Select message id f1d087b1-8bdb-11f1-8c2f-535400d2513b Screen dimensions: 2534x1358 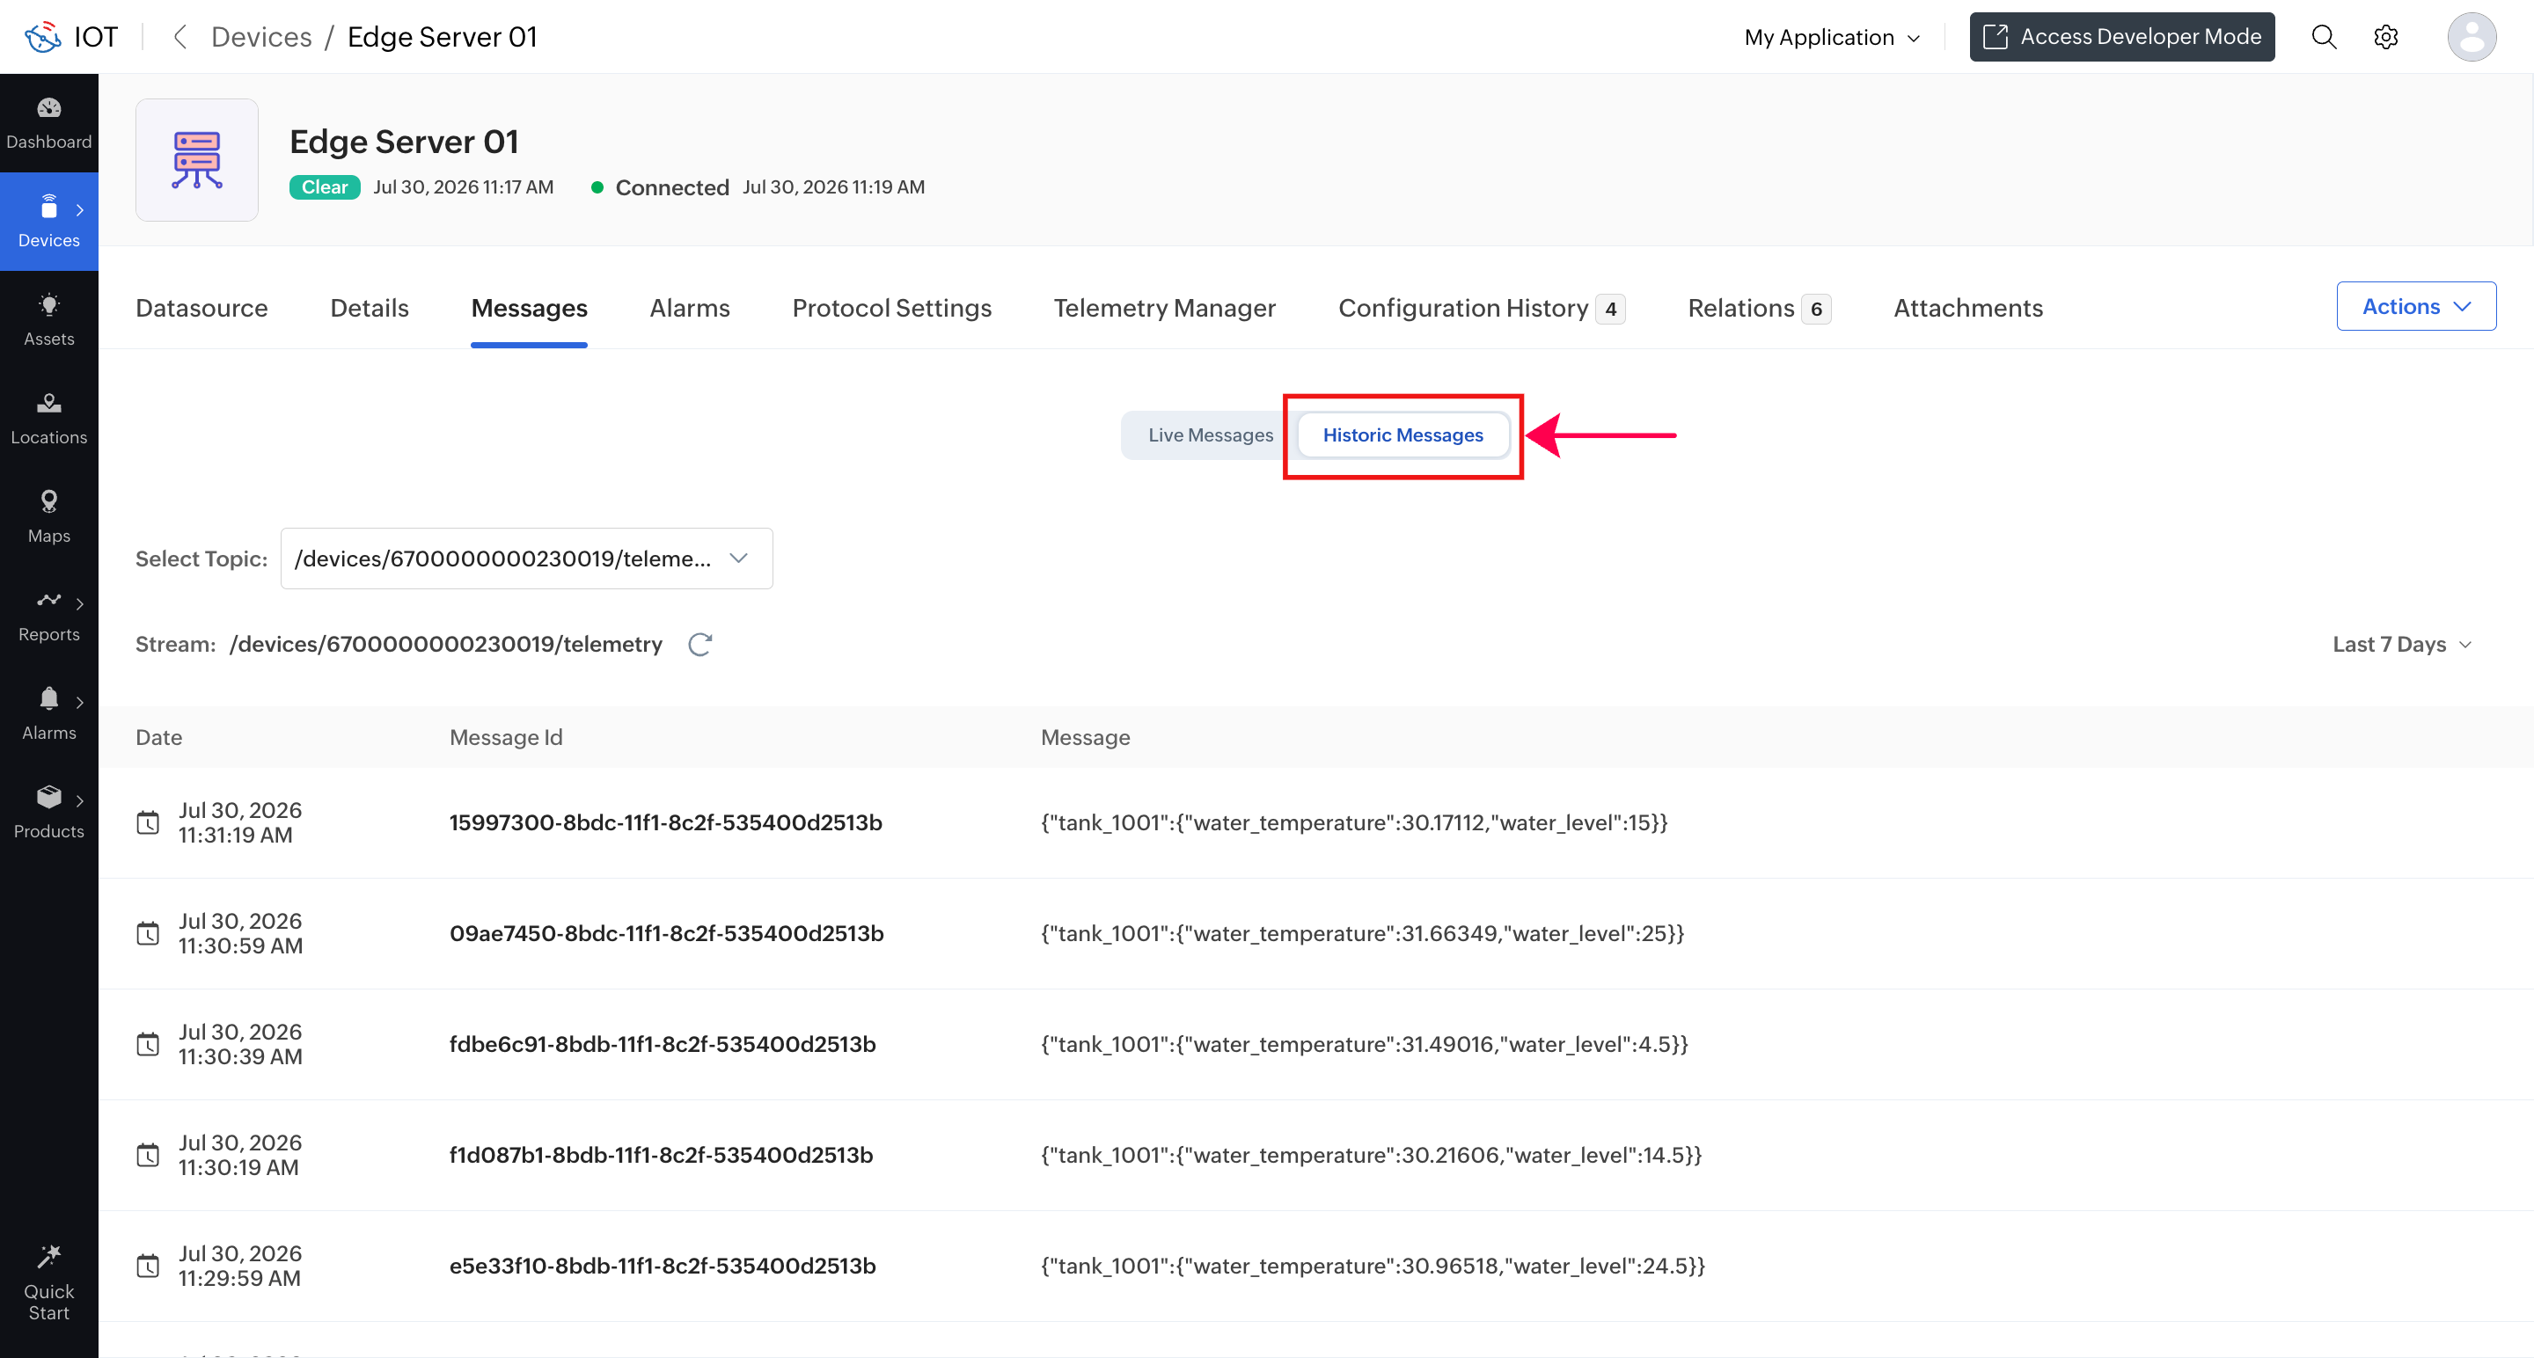pyautogui.click(x=661, y=1156)
